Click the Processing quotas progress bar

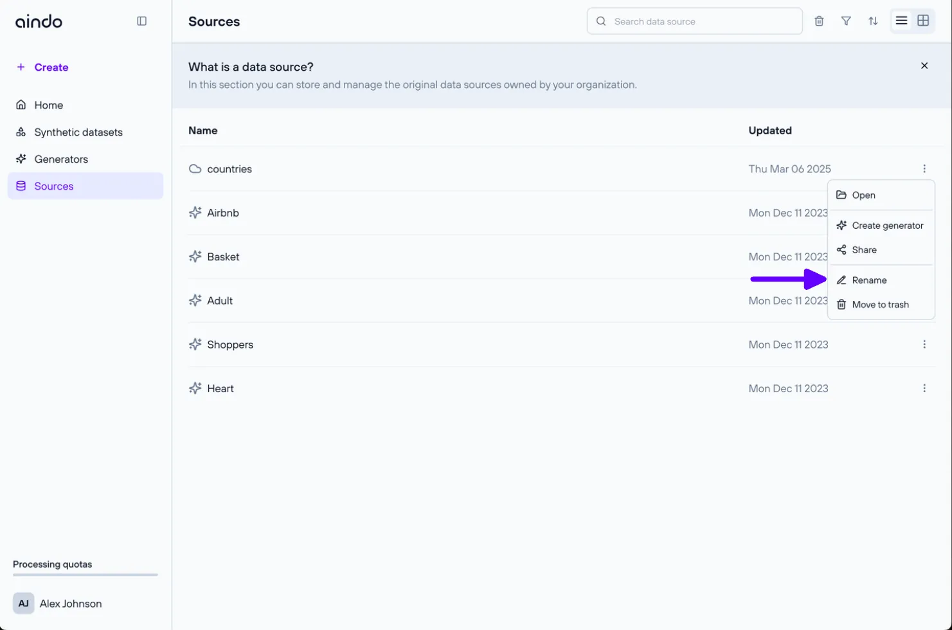pos(85,575)
